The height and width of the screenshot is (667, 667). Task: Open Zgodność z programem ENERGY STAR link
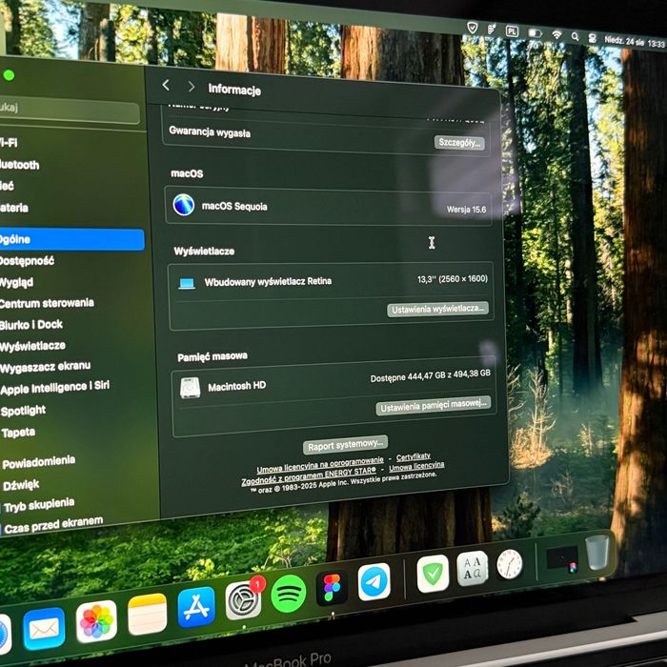pos(309,476)
